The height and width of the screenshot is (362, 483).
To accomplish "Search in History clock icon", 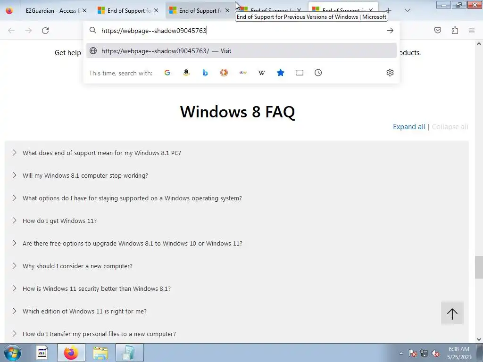I will pyautogui.click(x=318, y=73).
